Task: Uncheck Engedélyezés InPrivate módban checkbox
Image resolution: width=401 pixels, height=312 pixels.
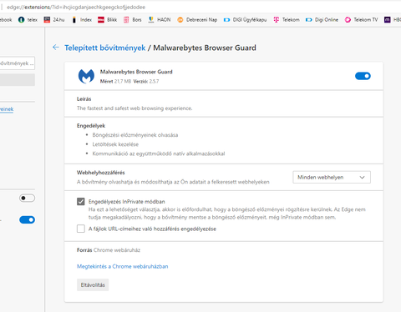Action: [x=81, y=201]
